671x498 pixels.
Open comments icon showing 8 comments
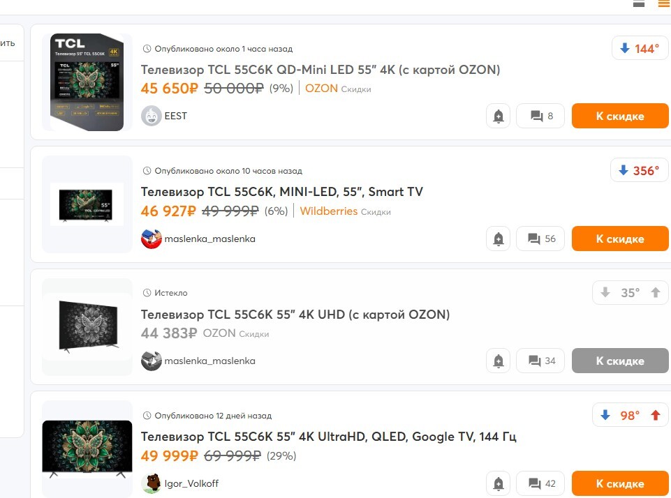pyautogui.click(x=541, y=116)
